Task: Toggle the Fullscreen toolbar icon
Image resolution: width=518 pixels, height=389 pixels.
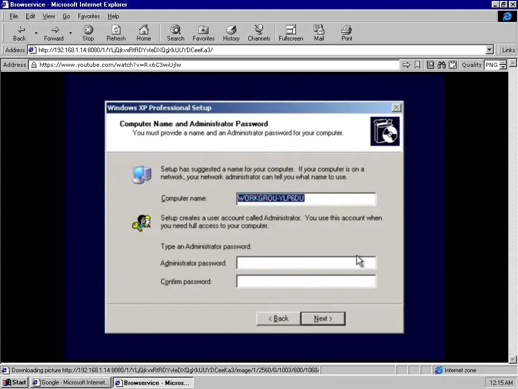Action: [291, 33]
